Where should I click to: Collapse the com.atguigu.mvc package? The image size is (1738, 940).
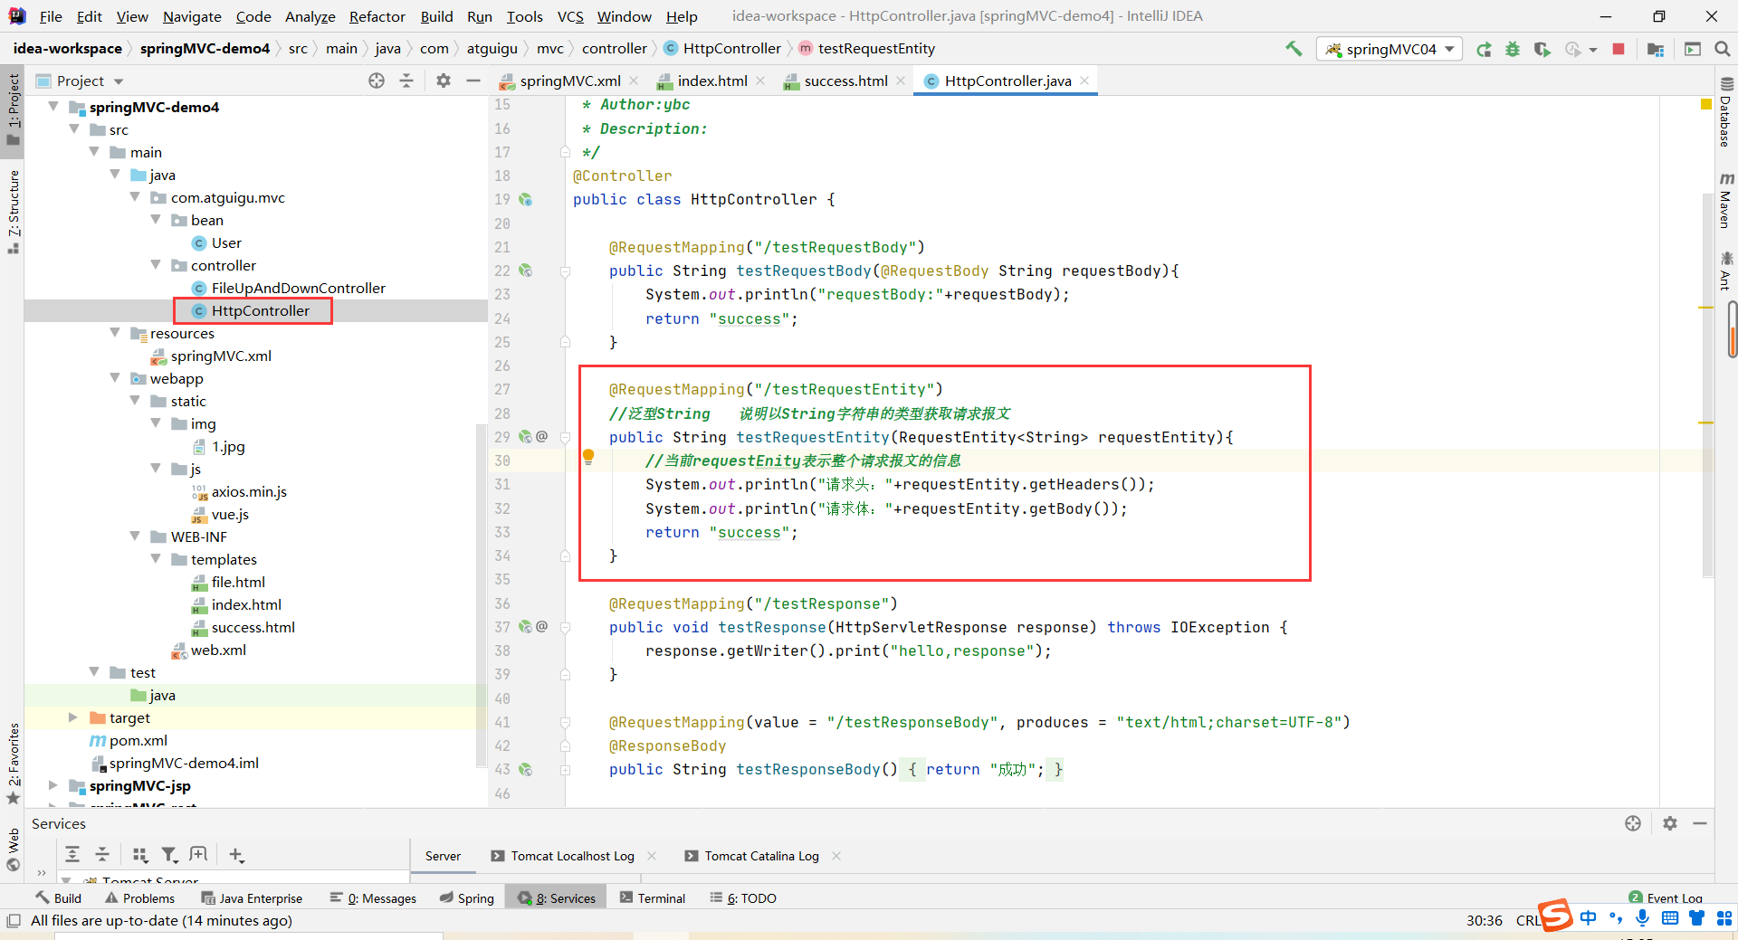(x=135, y=197)
